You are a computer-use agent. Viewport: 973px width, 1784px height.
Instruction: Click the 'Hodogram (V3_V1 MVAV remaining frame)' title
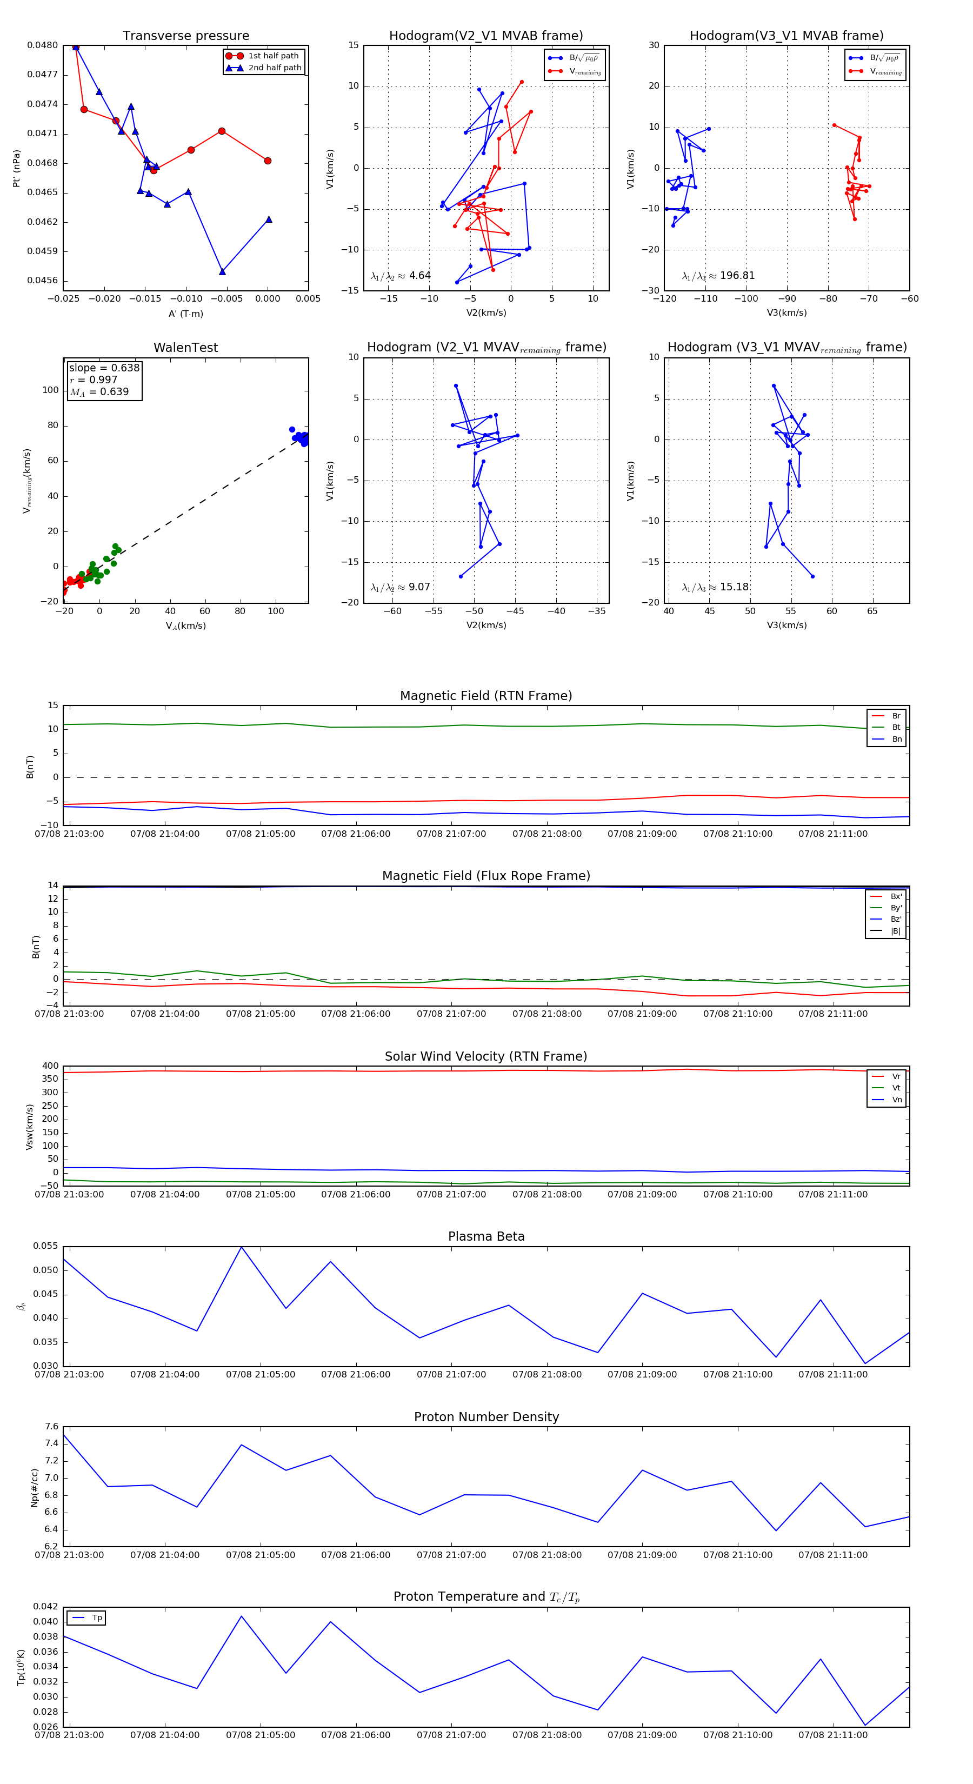pyautogui.click(x=787, y=348)
